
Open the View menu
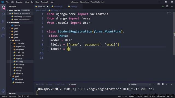click(27, 2)
